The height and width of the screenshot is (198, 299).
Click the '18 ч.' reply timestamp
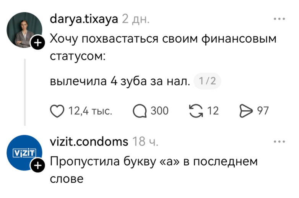[145, 142]
